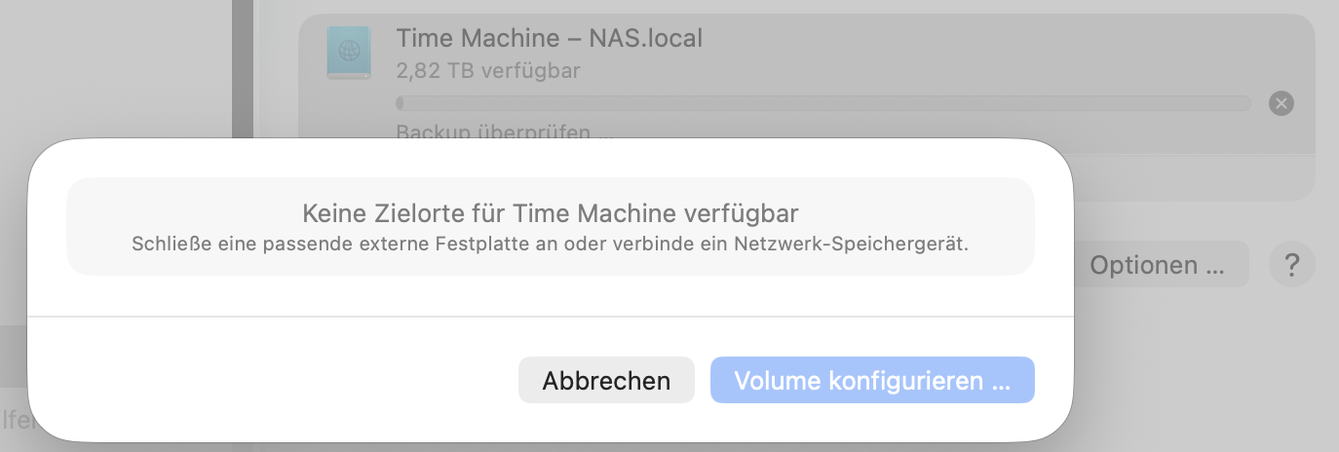Open the "Optionen ..." settings button
The height and width of the screenshot is (452, 1339).
tap(1156, 264)
